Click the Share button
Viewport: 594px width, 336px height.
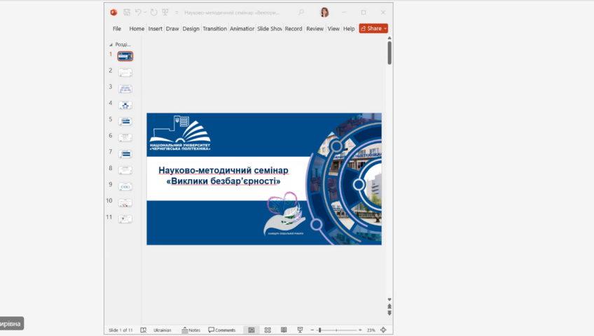[x=371, y=29]
